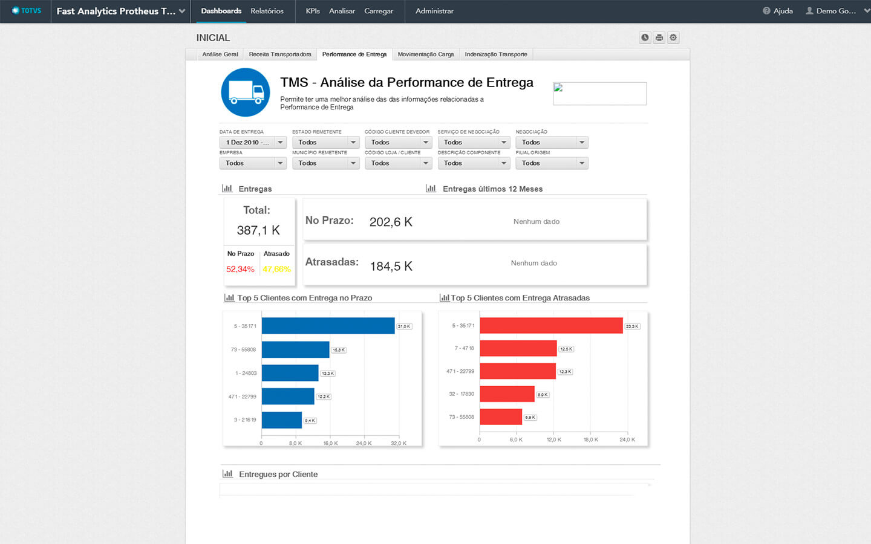Image resolution: width=871 pixels, height=544 pixels.
Task: Click the clock schedule icon
Action: click(x=645, y=37)
